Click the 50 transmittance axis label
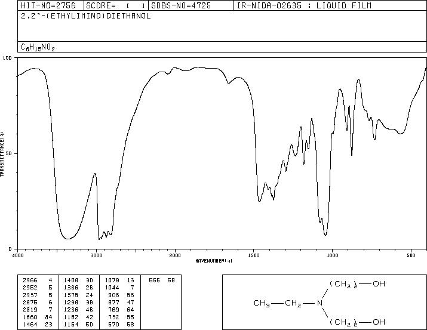 coord(9,153)
